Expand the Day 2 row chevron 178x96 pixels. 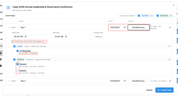pyautogui.click(x=9, y=81)
